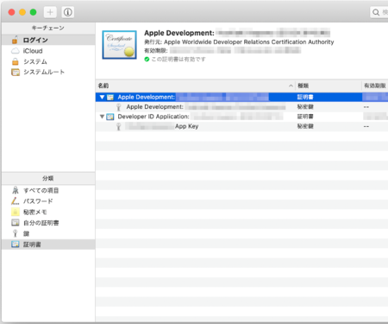Screen dimensions: 388x324
Task: Show 鍵 category
Action: click(x=48, y=233)
